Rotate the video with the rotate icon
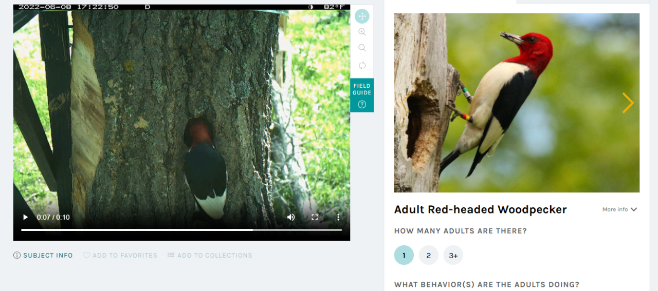The image size is (658, 291). point(362,65)
